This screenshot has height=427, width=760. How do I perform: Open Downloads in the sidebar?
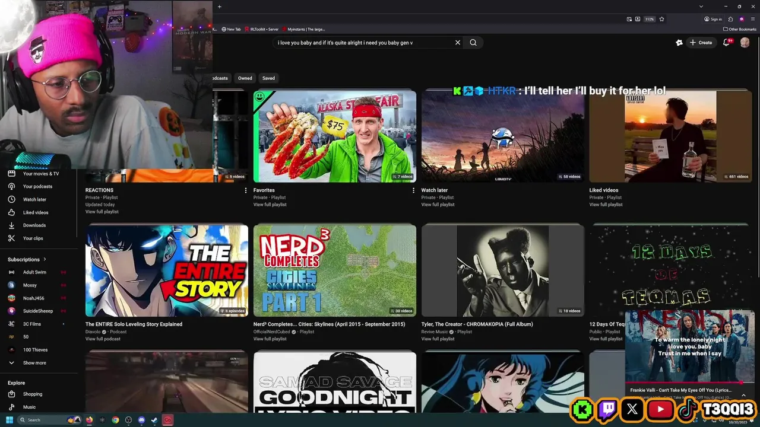point(39,225)
